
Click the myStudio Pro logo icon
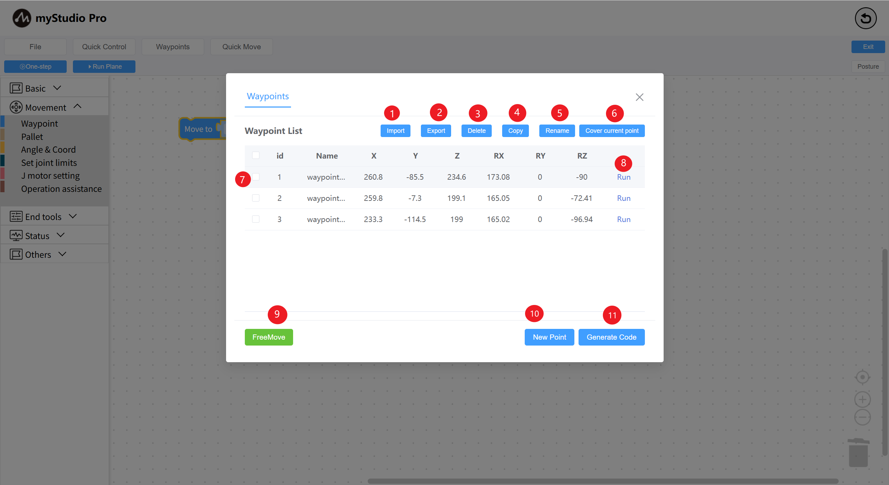click(22, 18)
